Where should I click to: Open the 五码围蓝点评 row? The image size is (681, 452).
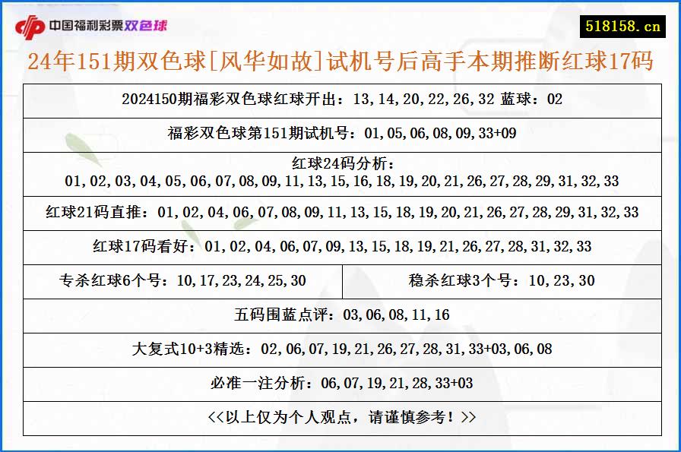tap(340, 314)
